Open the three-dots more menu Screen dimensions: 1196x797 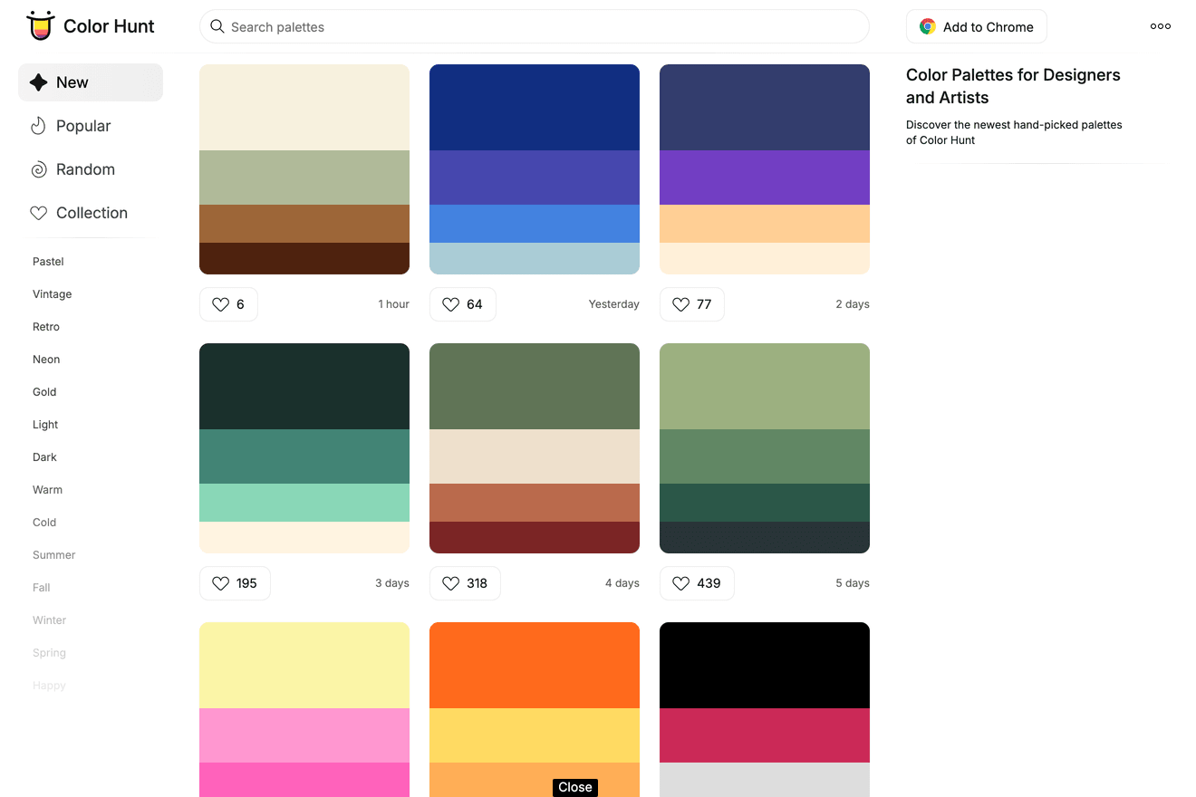[x=1161, y=26]
